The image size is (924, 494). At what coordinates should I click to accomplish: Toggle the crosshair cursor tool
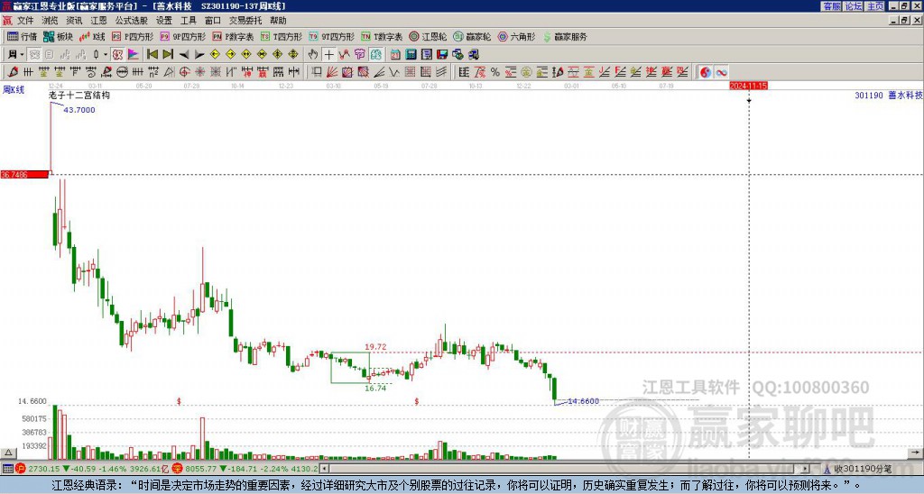coord(328,55)
